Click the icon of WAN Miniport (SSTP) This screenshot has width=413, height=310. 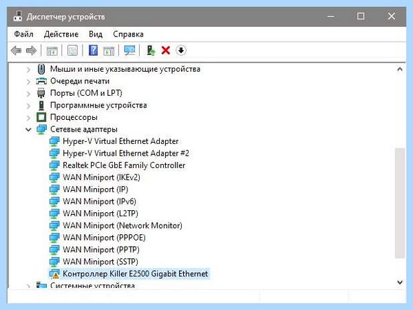54,262
